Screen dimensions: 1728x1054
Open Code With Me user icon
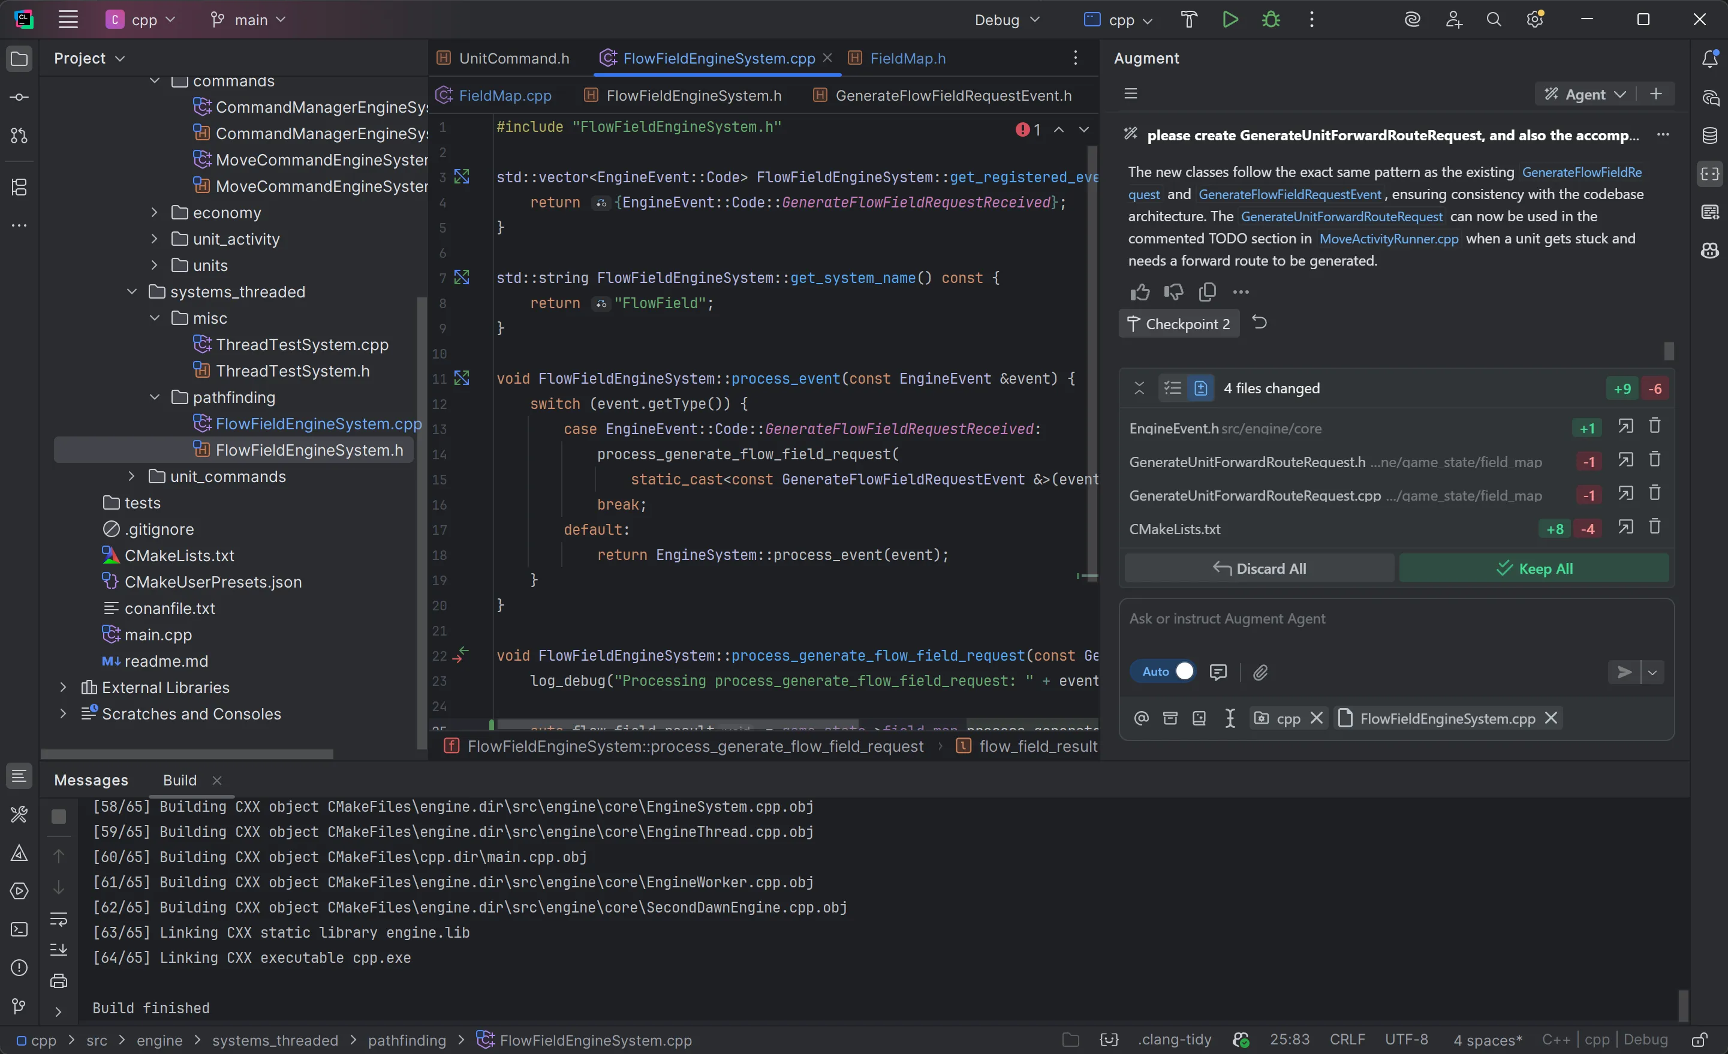click(x=1454, y=20)
